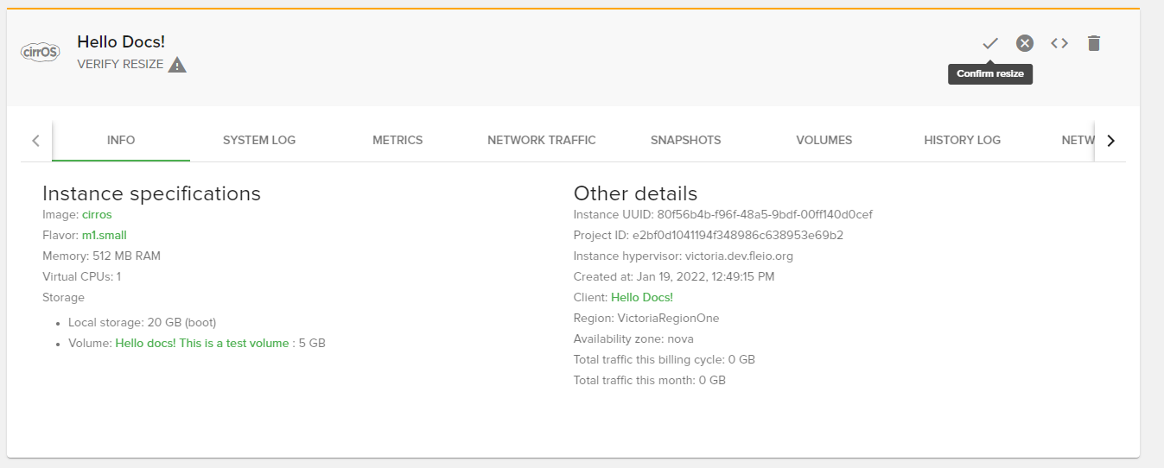Click the Verify Resize warning triangle icon

pos(177,65)
